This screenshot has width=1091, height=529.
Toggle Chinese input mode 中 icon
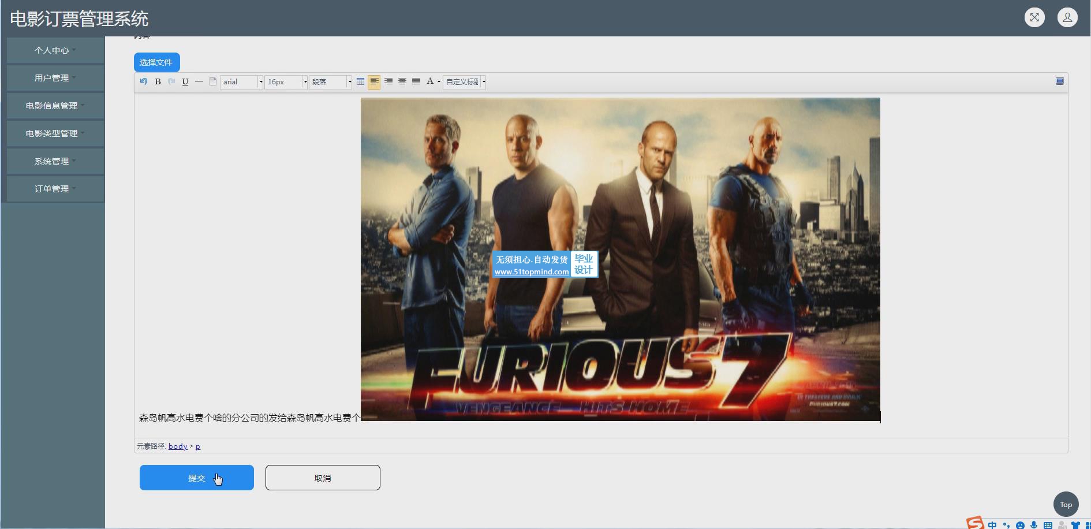click(x=992, y=525)
